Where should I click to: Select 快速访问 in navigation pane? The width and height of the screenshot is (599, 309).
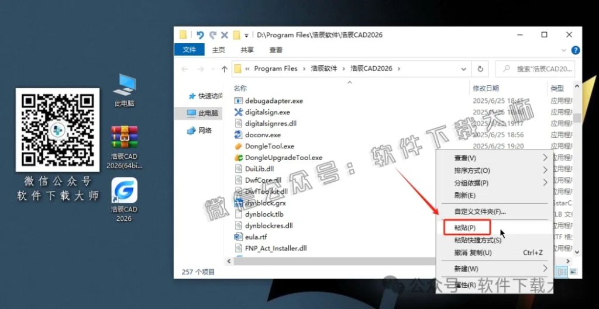point(206,96)
